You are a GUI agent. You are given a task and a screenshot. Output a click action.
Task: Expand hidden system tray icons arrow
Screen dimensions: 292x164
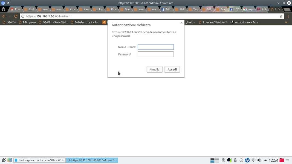click(265, 160)
